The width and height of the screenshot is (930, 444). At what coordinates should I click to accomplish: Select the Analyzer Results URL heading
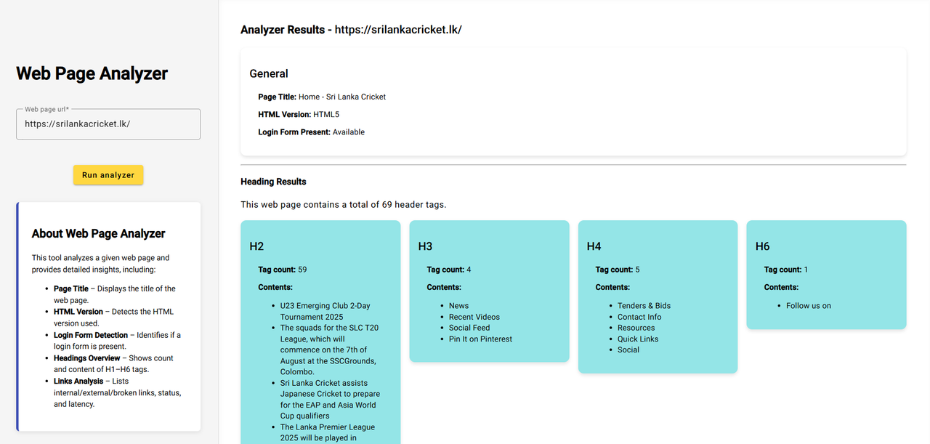point(351,30)
